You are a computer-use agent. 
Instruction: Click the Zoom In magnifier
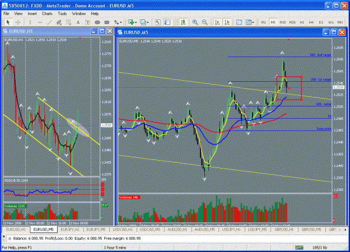point(195,22)
